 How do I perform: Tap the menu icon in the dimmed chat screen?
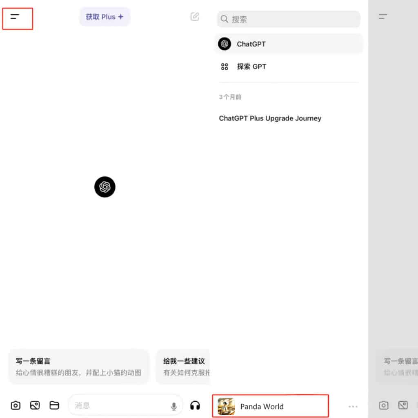[x=383, y=16]
